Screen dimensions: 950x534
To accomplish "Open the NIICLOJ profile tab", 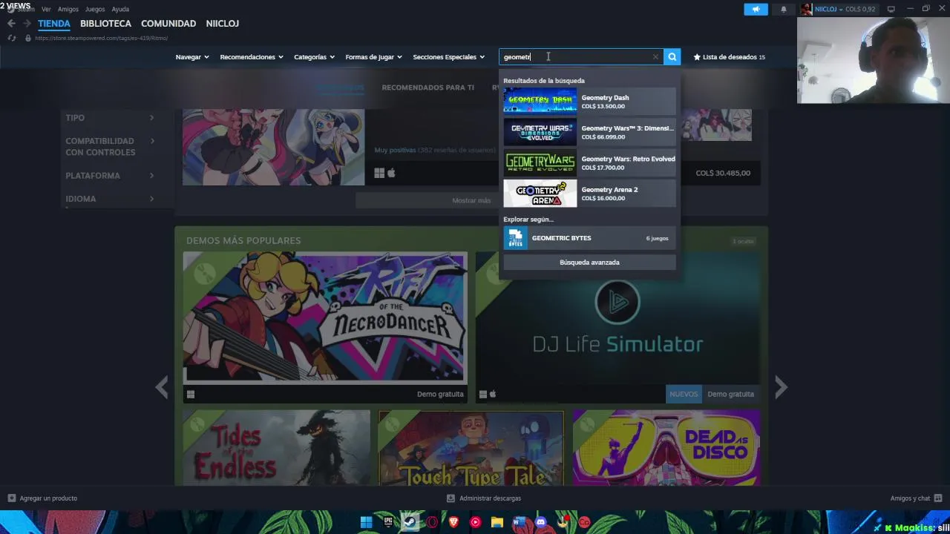I will point(222,24).
